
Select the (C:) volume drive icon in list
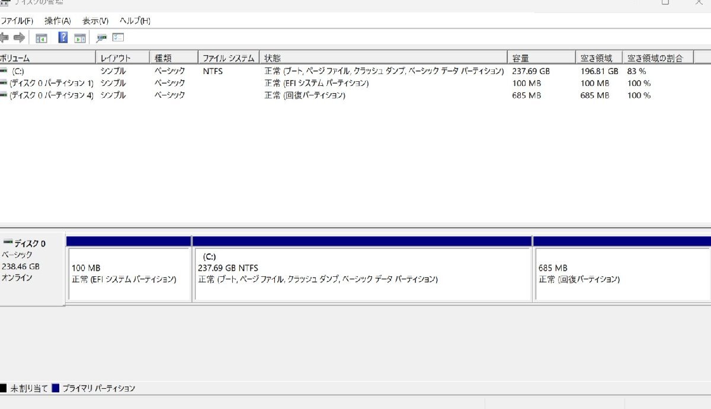pyautogui.click(x=4, y=71)
